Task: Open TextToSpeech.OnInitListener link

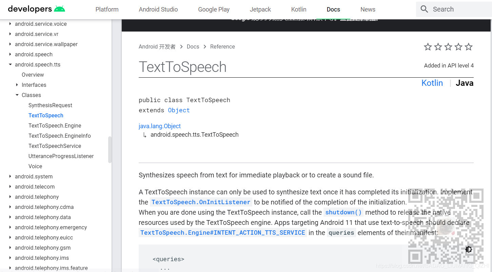Action: (x=201, y=202)
